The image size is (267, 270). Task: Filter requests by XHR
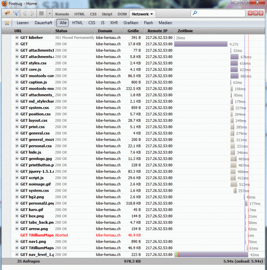coord(114,23)
